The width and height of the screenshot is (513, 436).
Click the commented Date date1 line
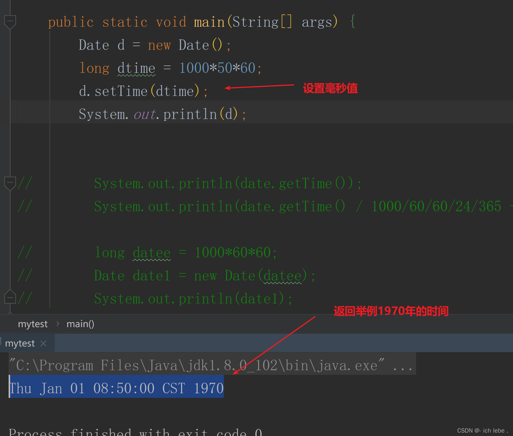(203, 275)
